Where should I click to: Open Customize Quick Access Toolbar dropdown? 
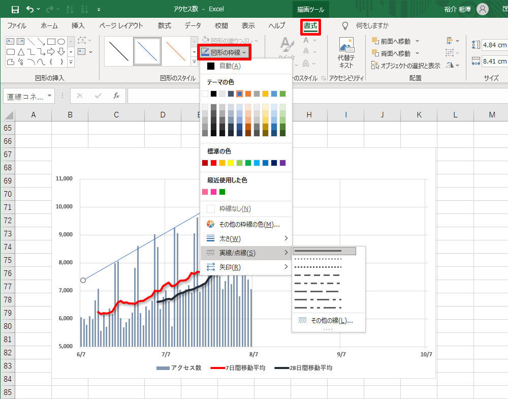coord(99,10)
